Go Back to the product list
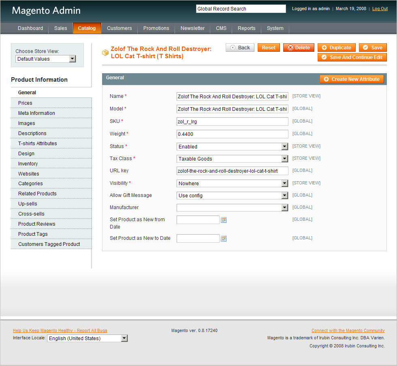 [240, 48]
